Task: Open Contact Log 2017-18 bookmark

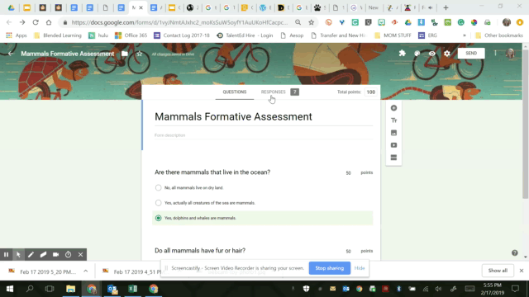Action: tap(182, 35)
